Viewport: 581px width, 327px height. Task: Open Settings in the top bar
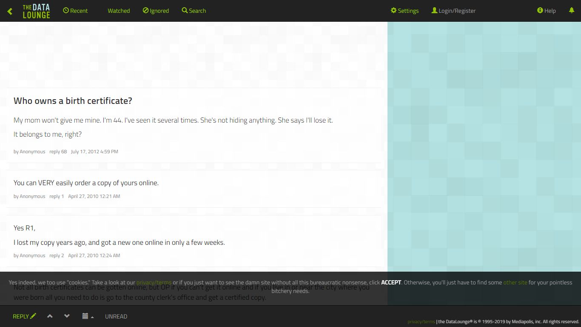(x=405, y=11)
